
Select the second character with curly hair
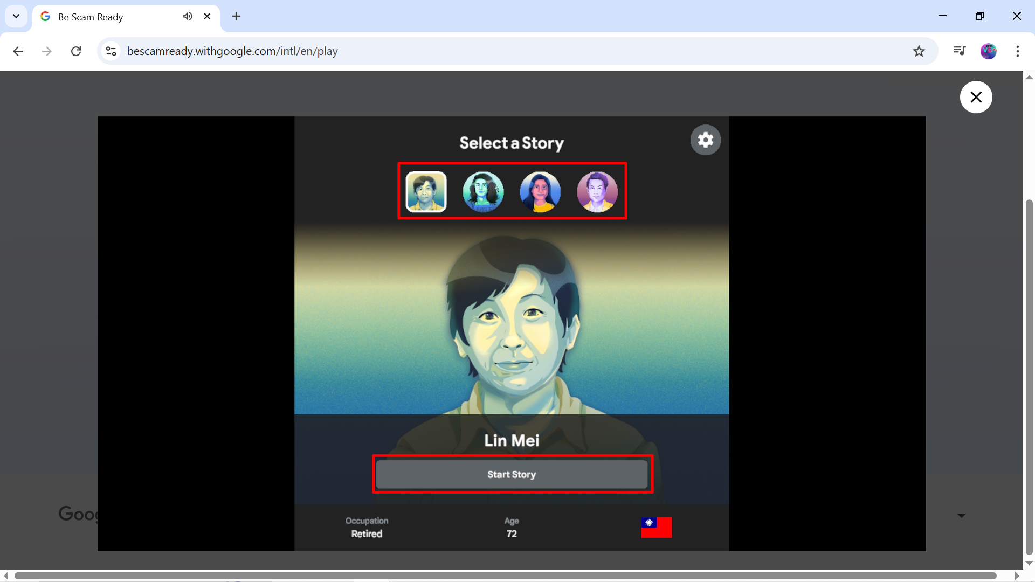coord(483,192)
